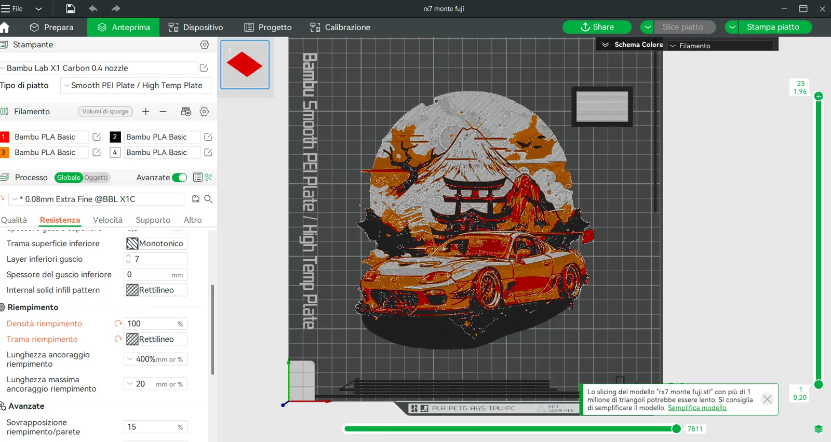The height and width of the screenshot is (442, 831).
Task: Click the Share button
Action: click(597, 27)
